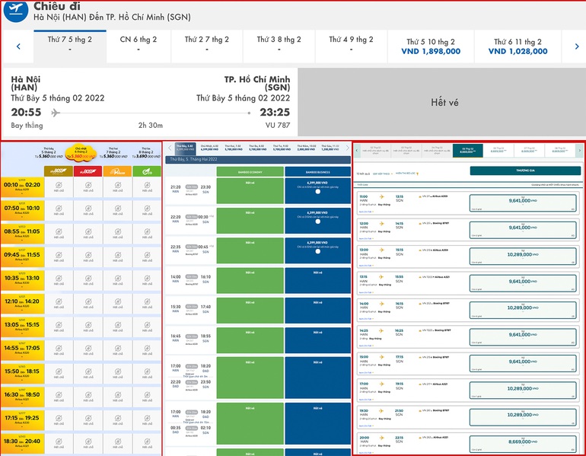
Task: Open the Sắp xếp theo sort dropdown
Action: [x=382, y=174]
